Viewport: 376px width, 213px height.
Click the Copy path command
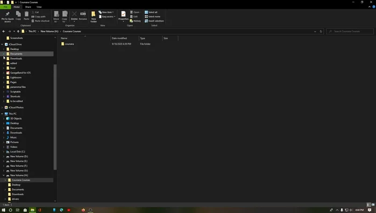[38, 17]
